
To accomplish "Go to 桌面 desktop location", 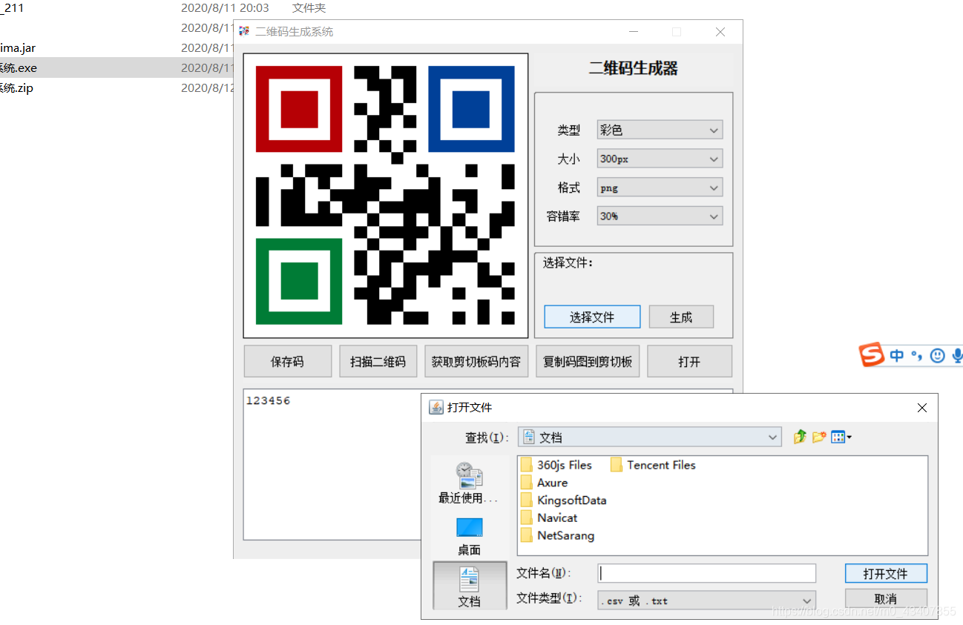I will click(469, 536).
